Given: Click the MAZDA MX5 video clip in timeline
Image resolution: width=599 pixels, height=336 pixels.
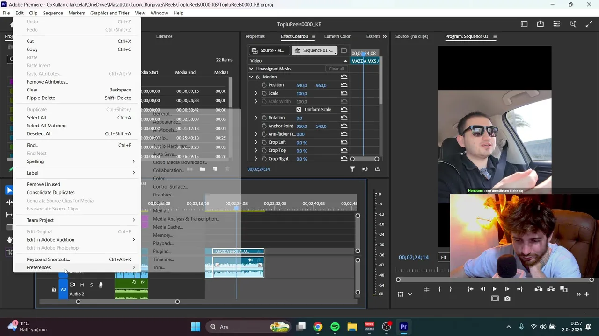Looking at the screenshot, I should (x=238, y=252).
